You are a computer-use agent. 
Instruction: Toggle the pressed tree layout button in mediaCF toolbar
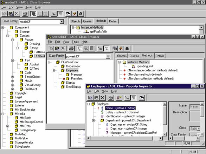tap(60, 14)
